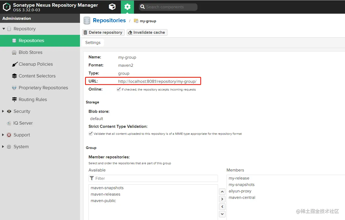Click the IQ Server icon

pos(9,123)
